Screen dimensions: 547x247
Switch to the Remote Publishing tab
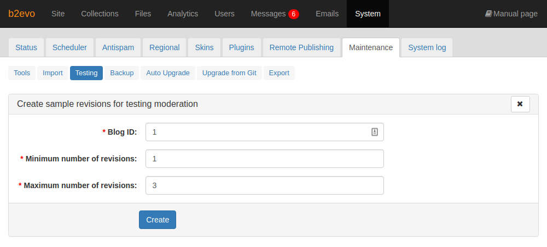(302, 47)
